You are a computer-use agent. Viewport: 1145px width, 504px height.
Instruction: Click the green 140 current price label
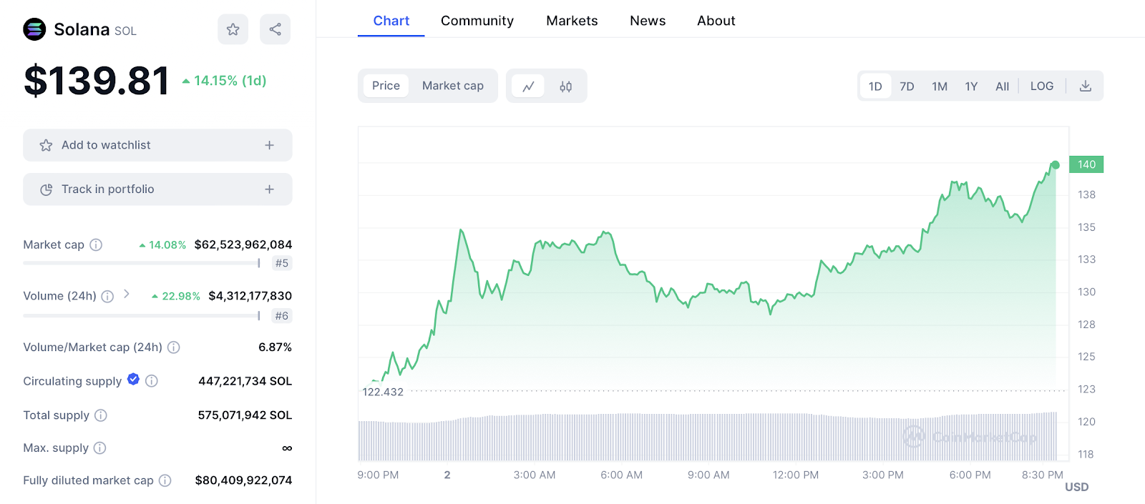pos(1086,164)
